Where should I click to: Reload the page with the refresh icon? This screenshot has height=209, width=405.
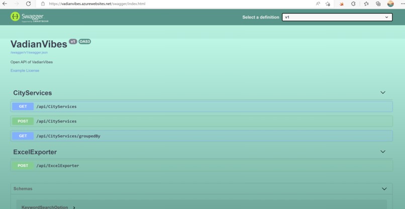tap(29, 4)
